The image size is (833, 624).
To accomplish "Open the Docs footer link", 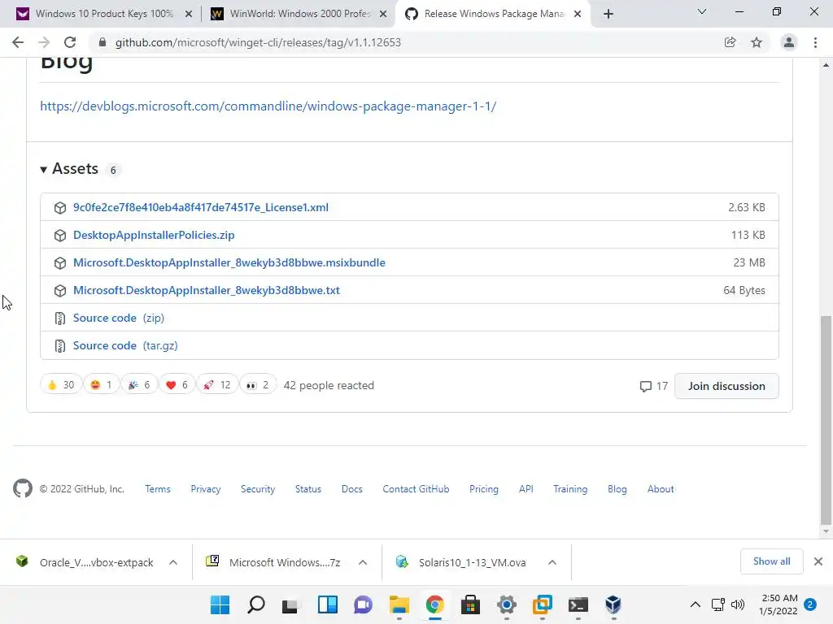I will 351,489.
